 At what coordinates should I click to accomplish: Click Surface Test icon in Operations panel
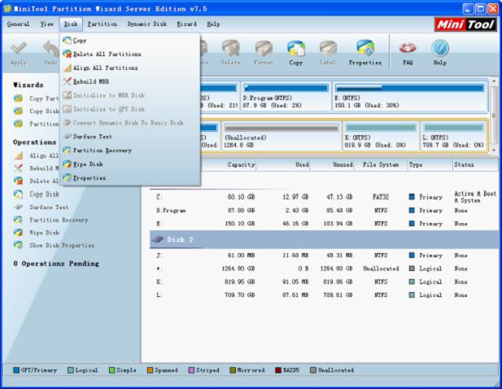click(18, 208)
